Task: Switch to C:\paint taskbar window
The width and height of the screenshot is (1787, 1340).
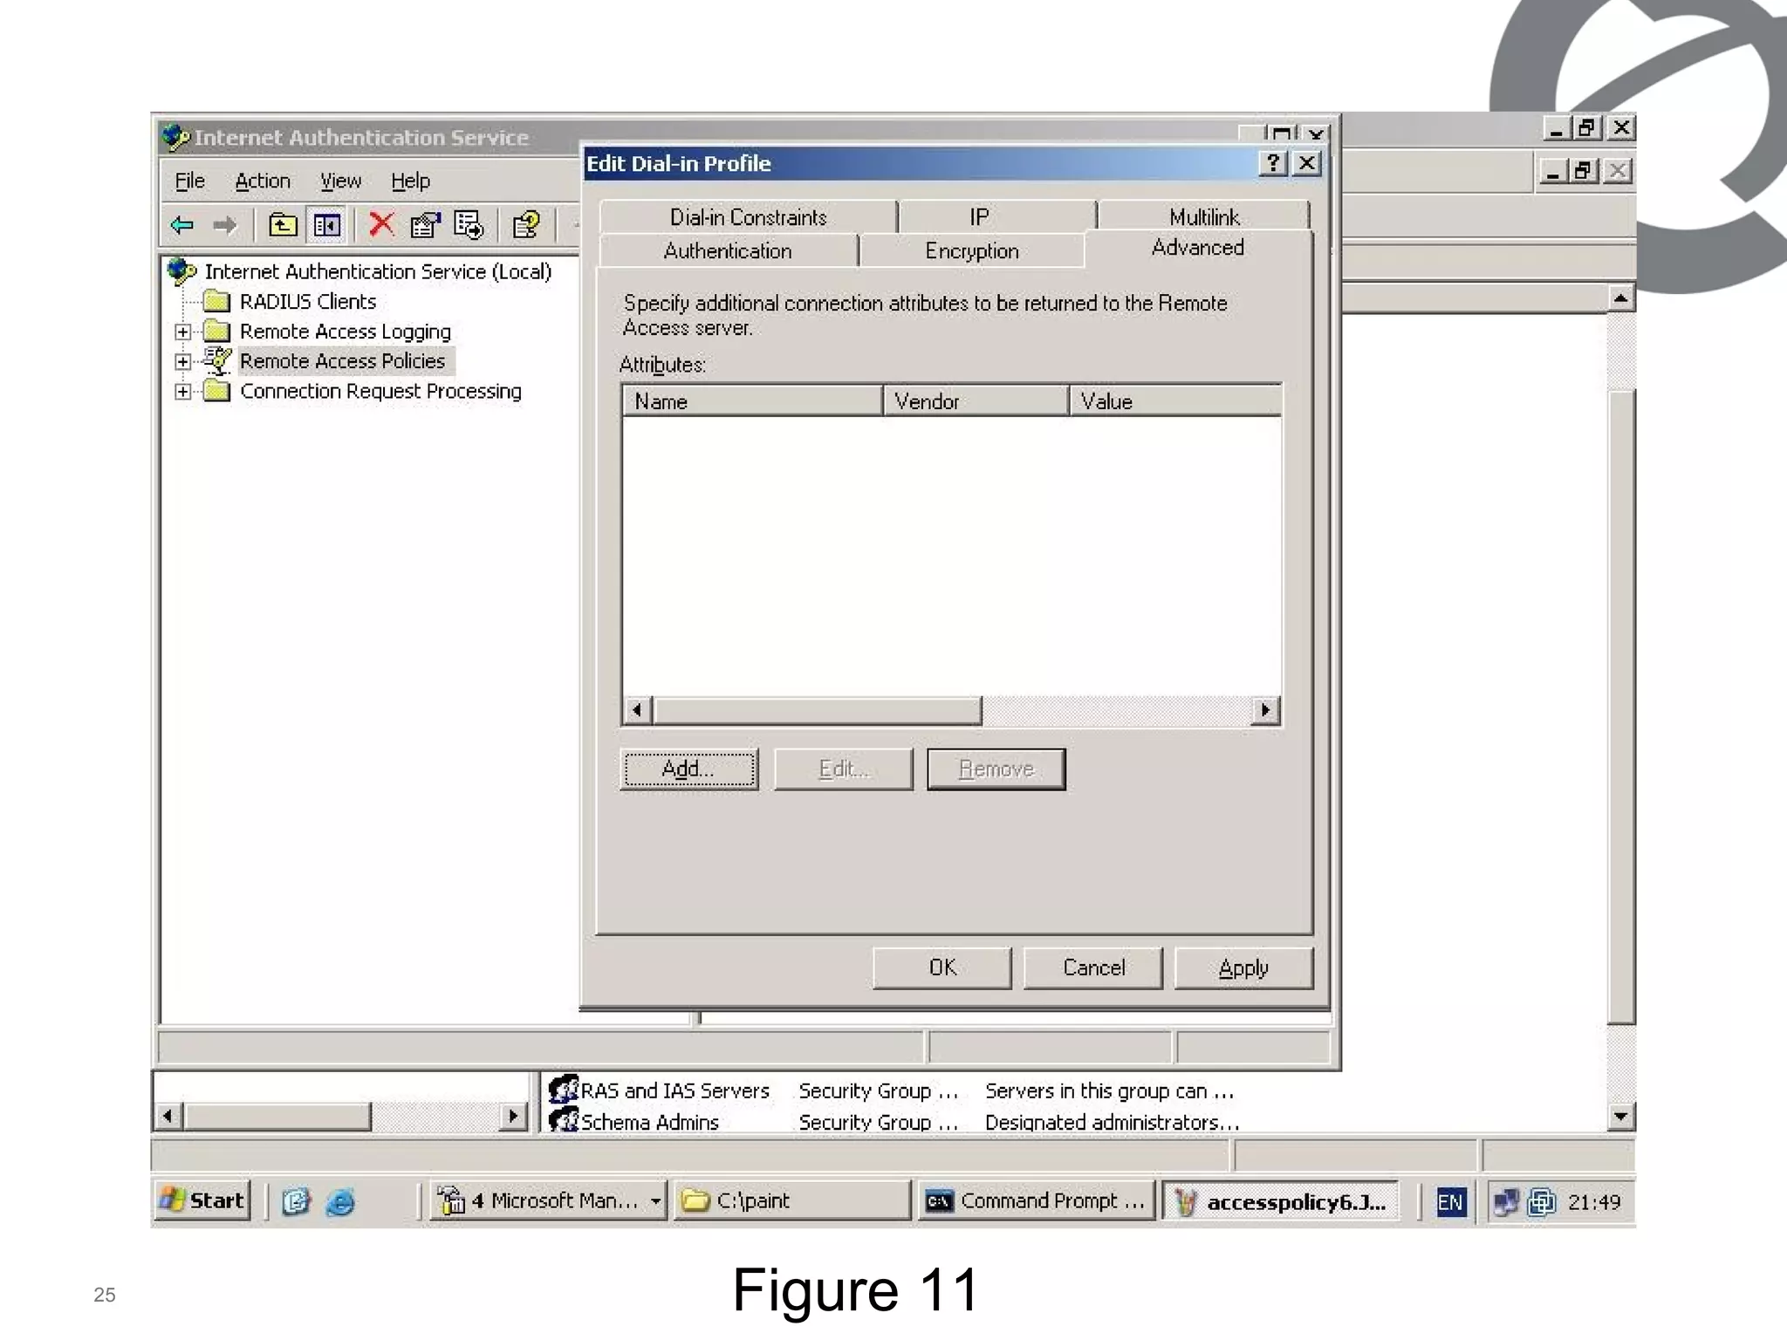Action: [792, 1201]
